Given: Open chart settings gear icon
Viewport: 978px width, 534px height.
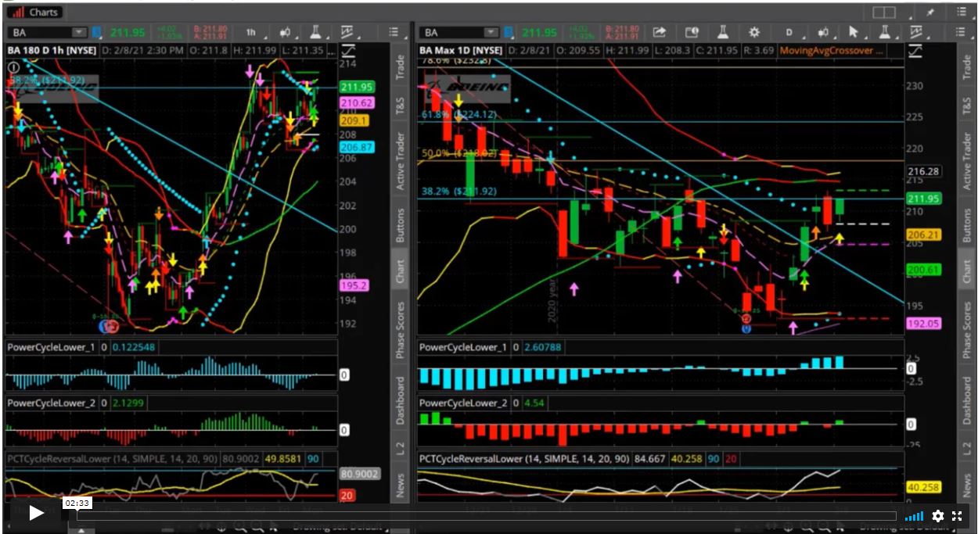Looking at the screenshot, I should click(754, 32).
